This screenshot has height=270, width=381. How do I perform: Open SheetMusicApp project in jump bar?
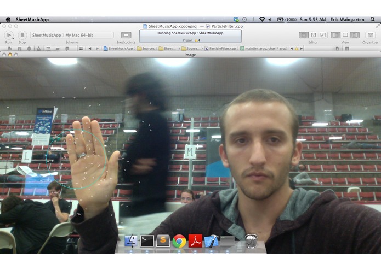[118, 49]
